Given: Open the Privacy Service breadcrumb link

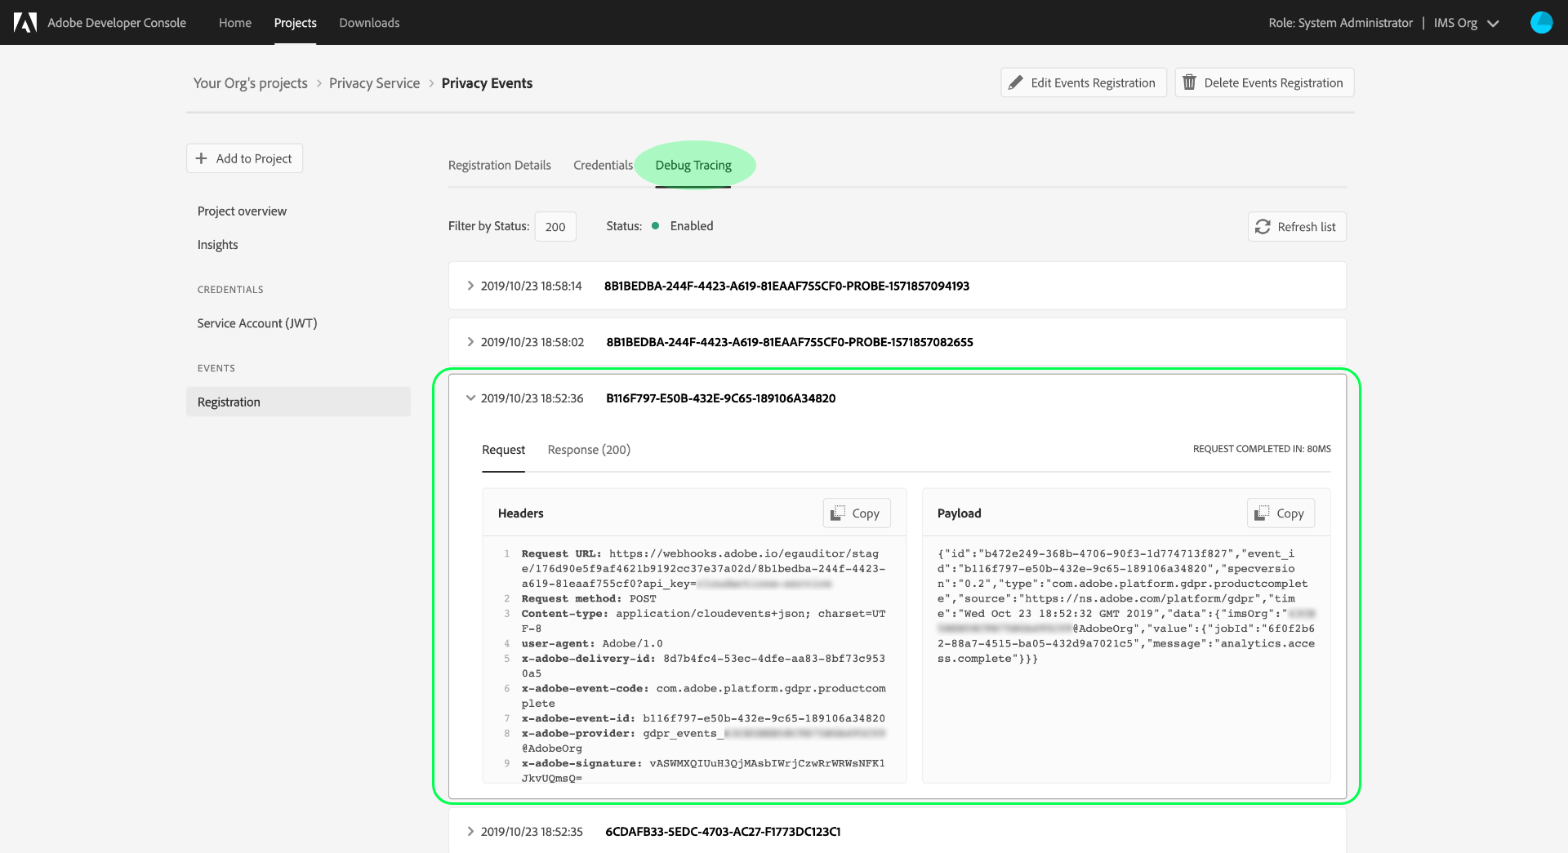Looking at the screenshot, I should 374,83.
